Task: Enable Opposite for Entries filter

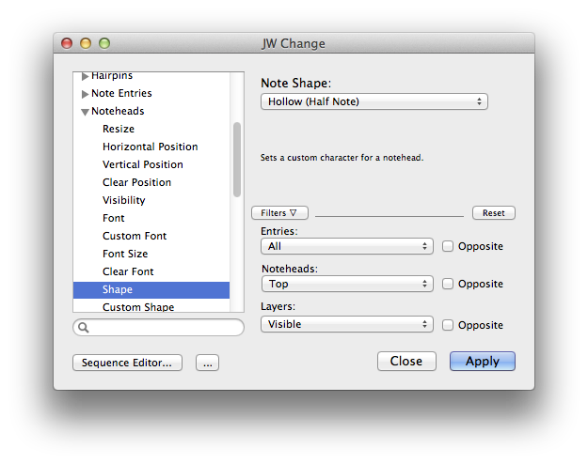Action: [449, 246]
